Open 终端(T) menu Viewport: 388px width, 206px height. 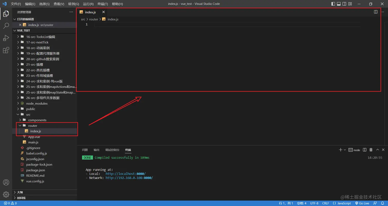pyautogui.click(x=103, y=4)
